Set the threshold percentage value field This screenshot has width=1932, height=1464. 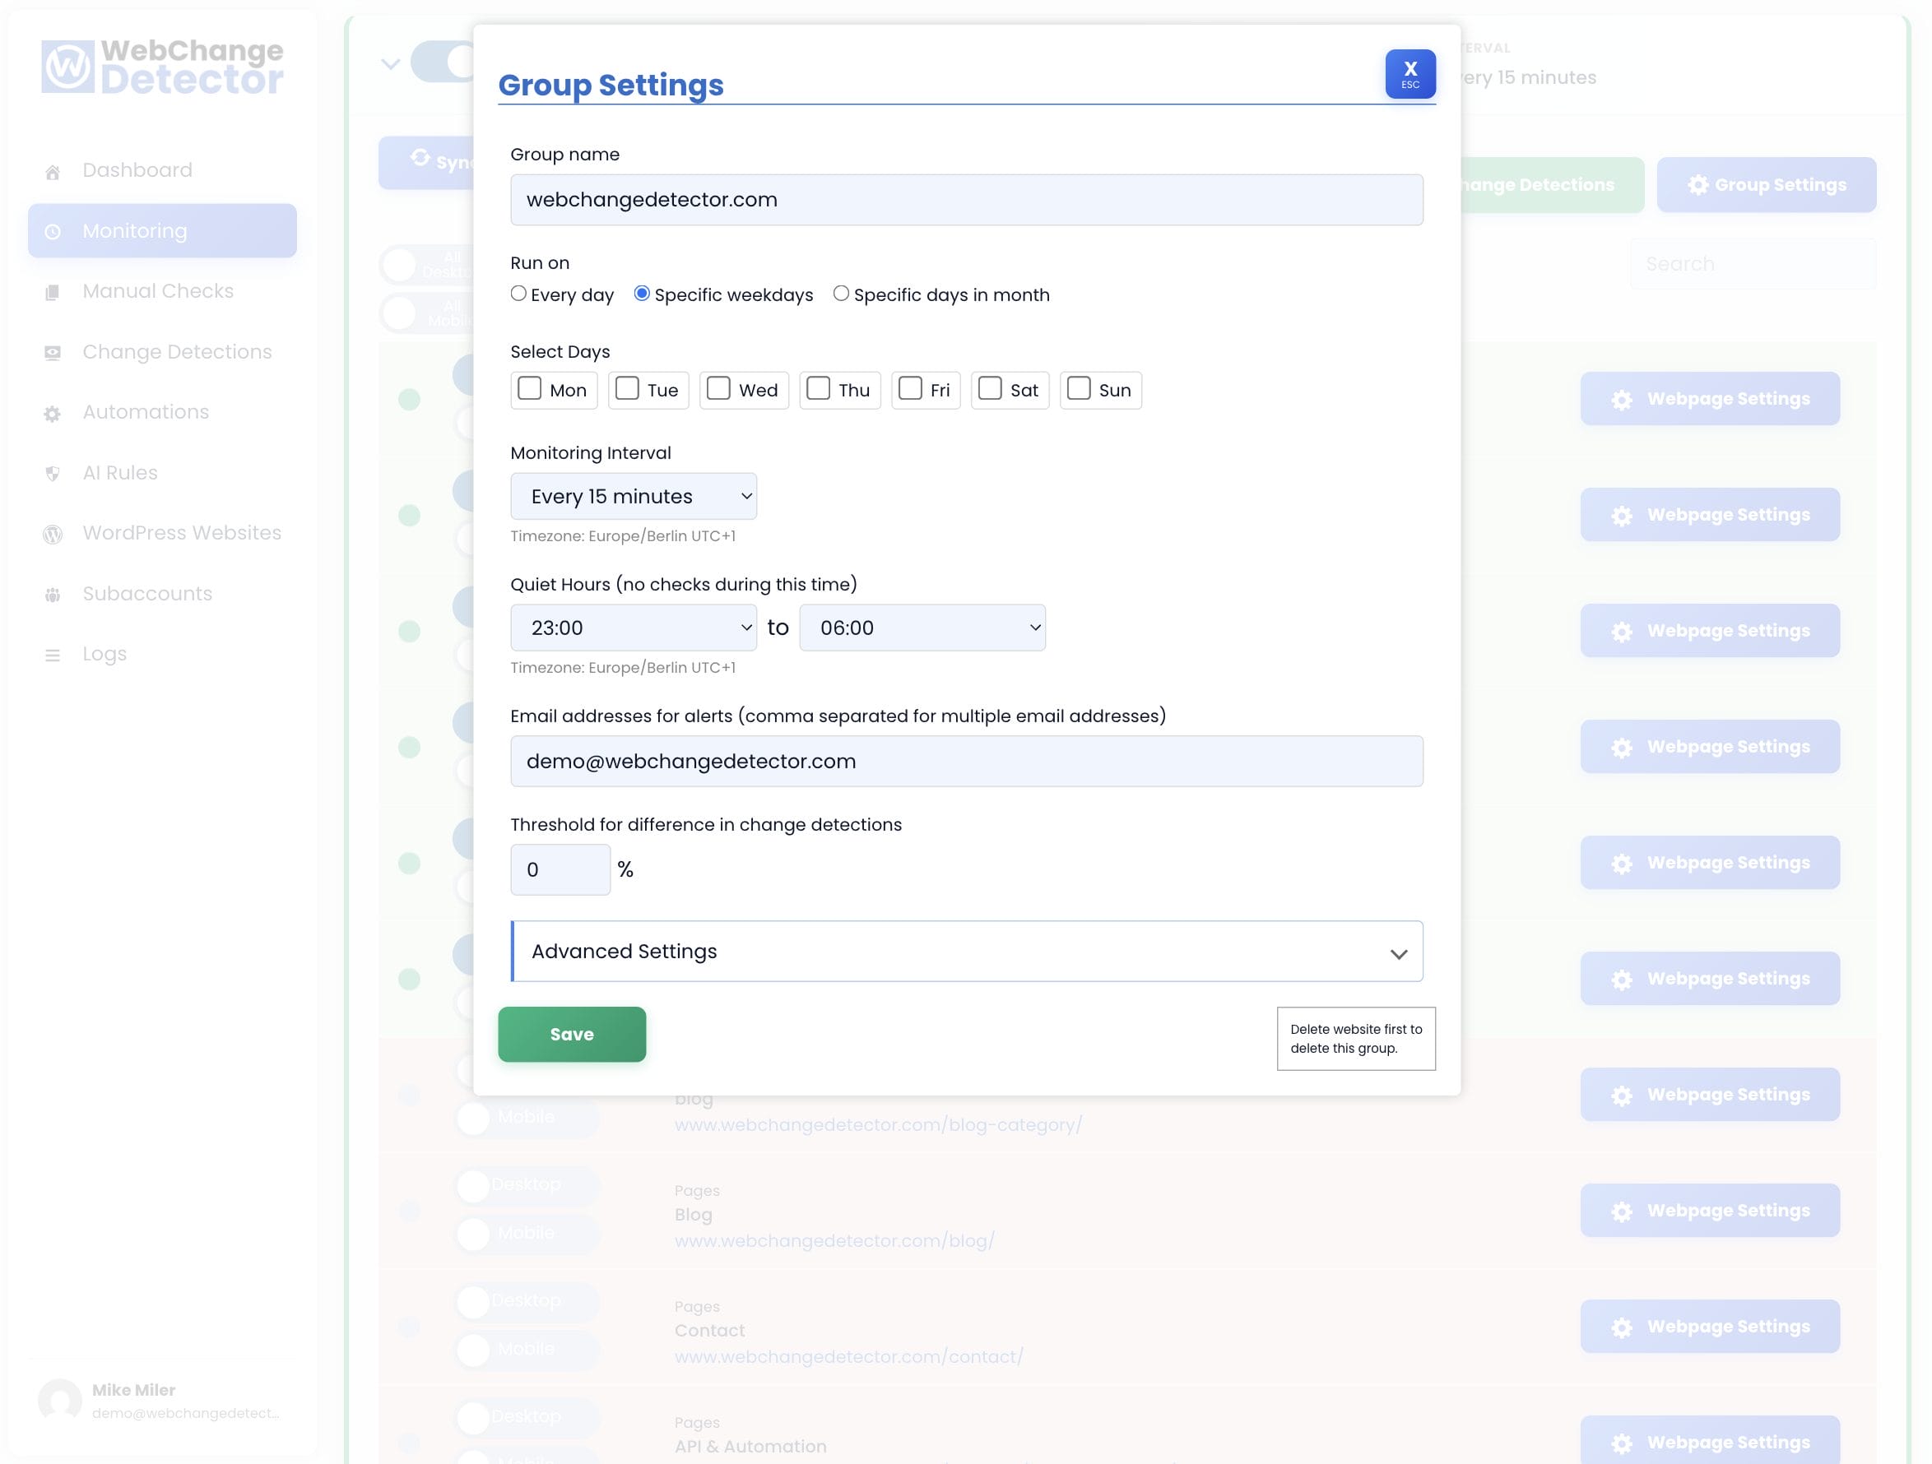tap(560, 869)
